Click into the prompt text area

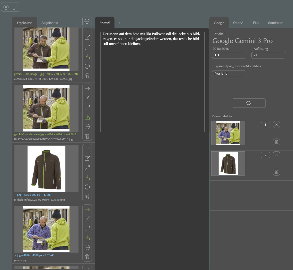[152, 82]
